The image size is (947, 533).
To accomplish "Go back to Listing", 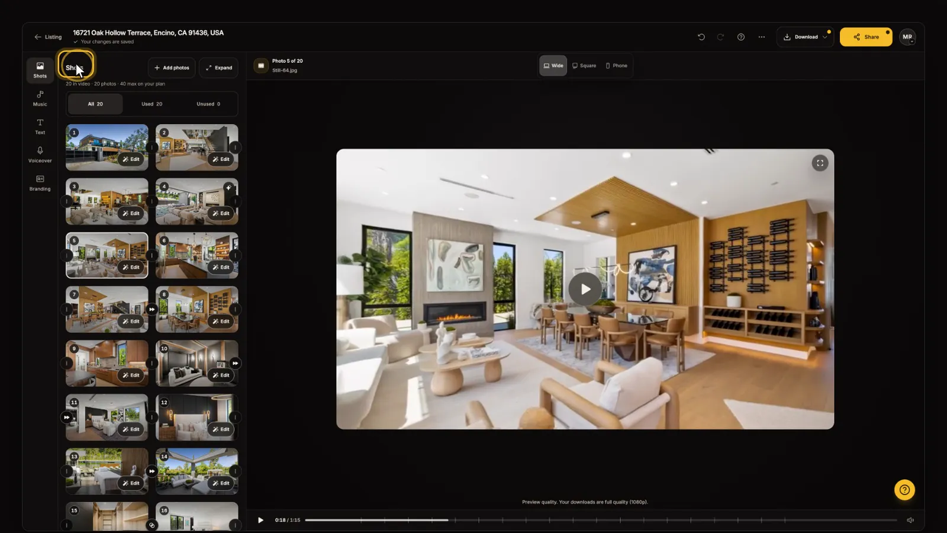I will coord(48,37).
